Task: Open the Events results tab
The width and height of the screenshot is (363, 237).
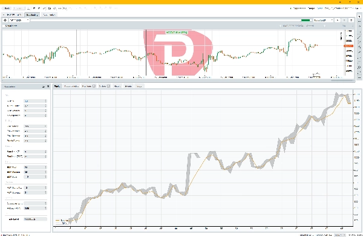Action: (x=128, y=86)
